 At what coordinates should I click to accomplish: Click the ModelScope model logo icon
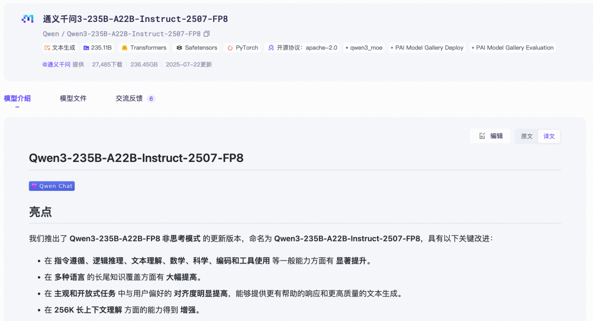(27, 19)
